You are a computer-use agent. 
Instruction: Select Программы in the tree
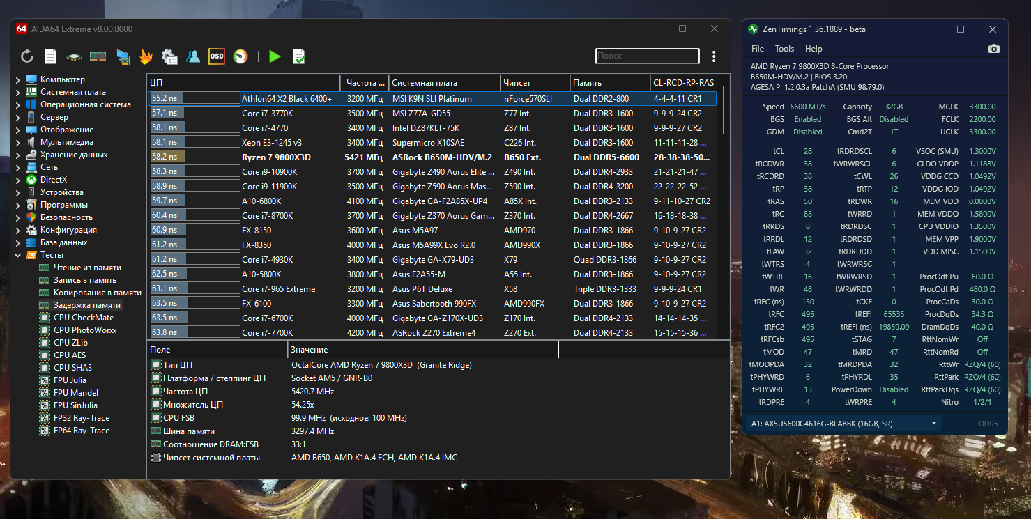[64, 205]
